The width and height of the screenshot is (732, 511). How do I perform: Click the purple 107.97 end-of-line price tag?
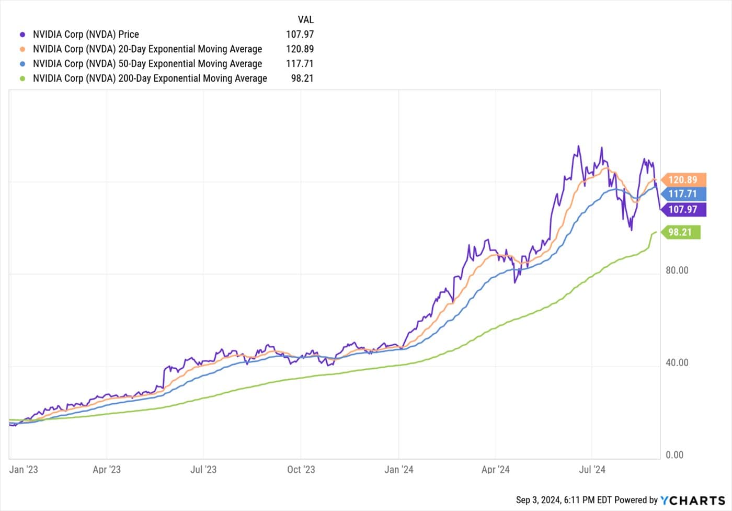[x=683, y=210]
